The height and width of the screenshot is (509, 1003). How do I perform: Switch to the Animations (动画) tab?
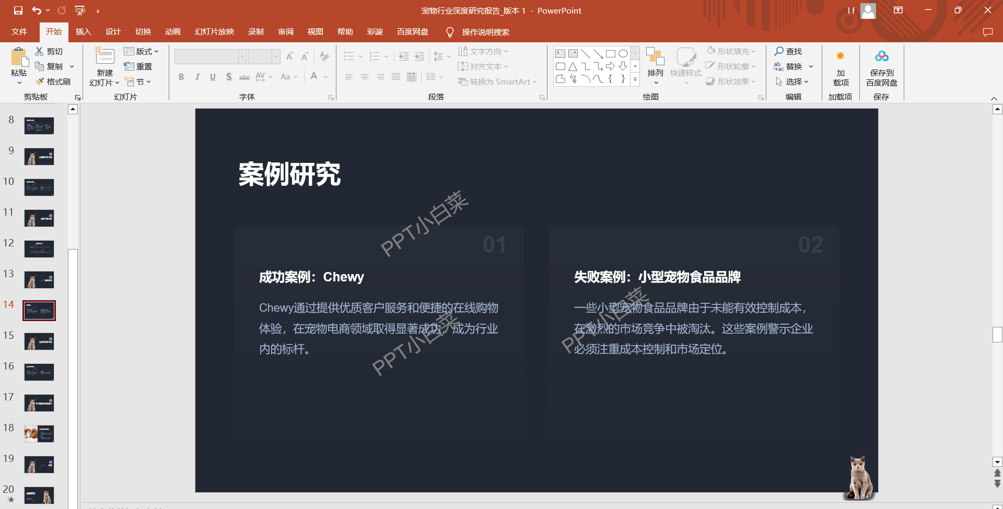click(173, 32)
